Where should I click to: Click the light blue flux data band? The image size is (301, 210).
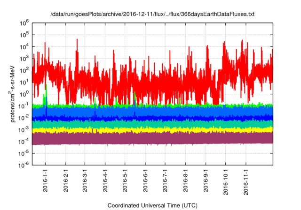(152, 111)
